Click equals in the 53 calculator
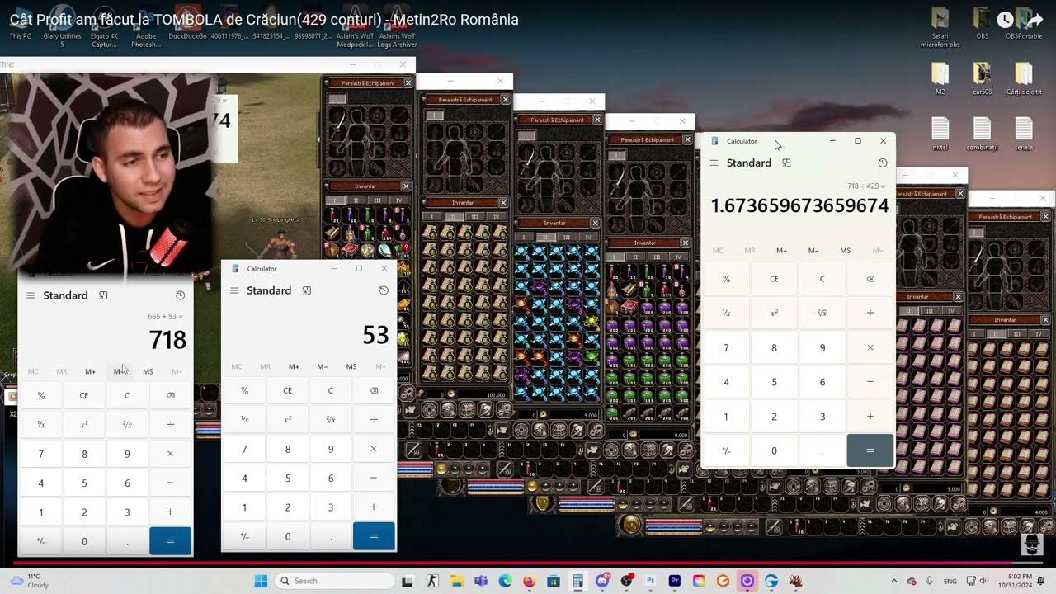 coord(374,536)
